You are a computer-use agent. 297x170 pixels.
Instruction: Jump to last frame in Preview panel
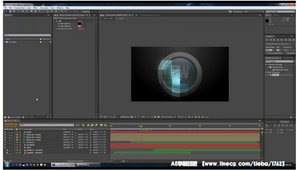282,40
